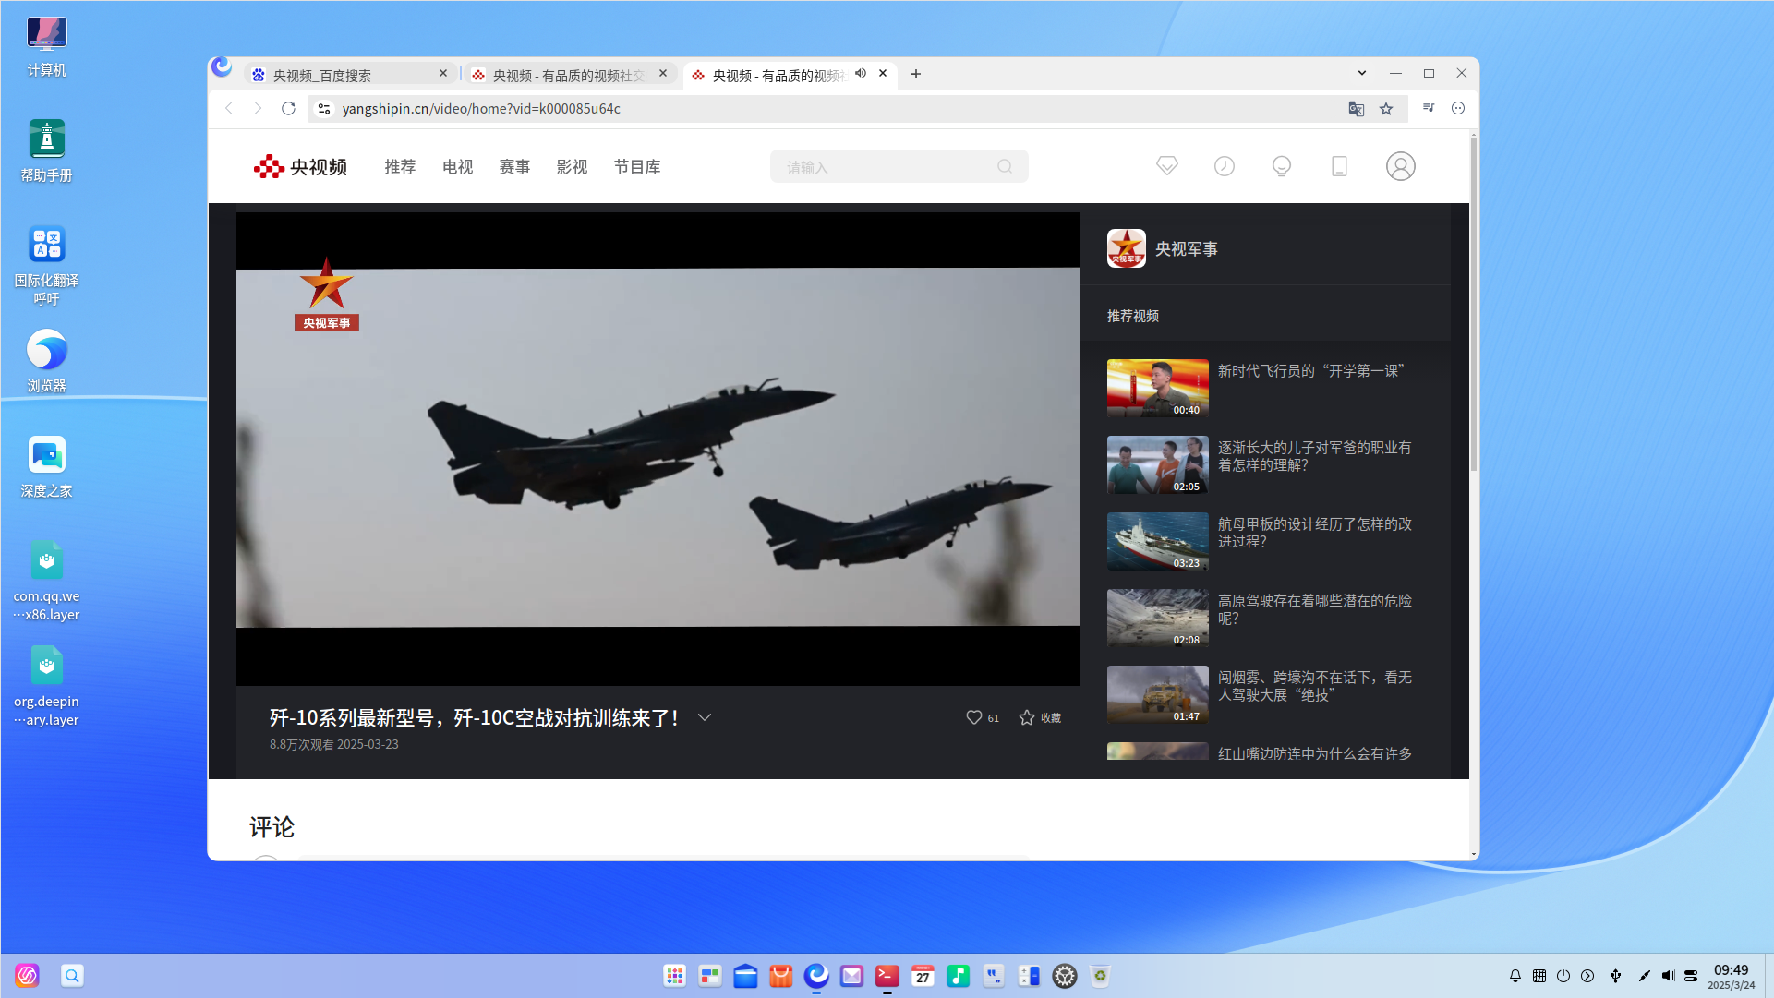Open a new browser tab
Screen dimensions: 1774x998
pos(916,74)
